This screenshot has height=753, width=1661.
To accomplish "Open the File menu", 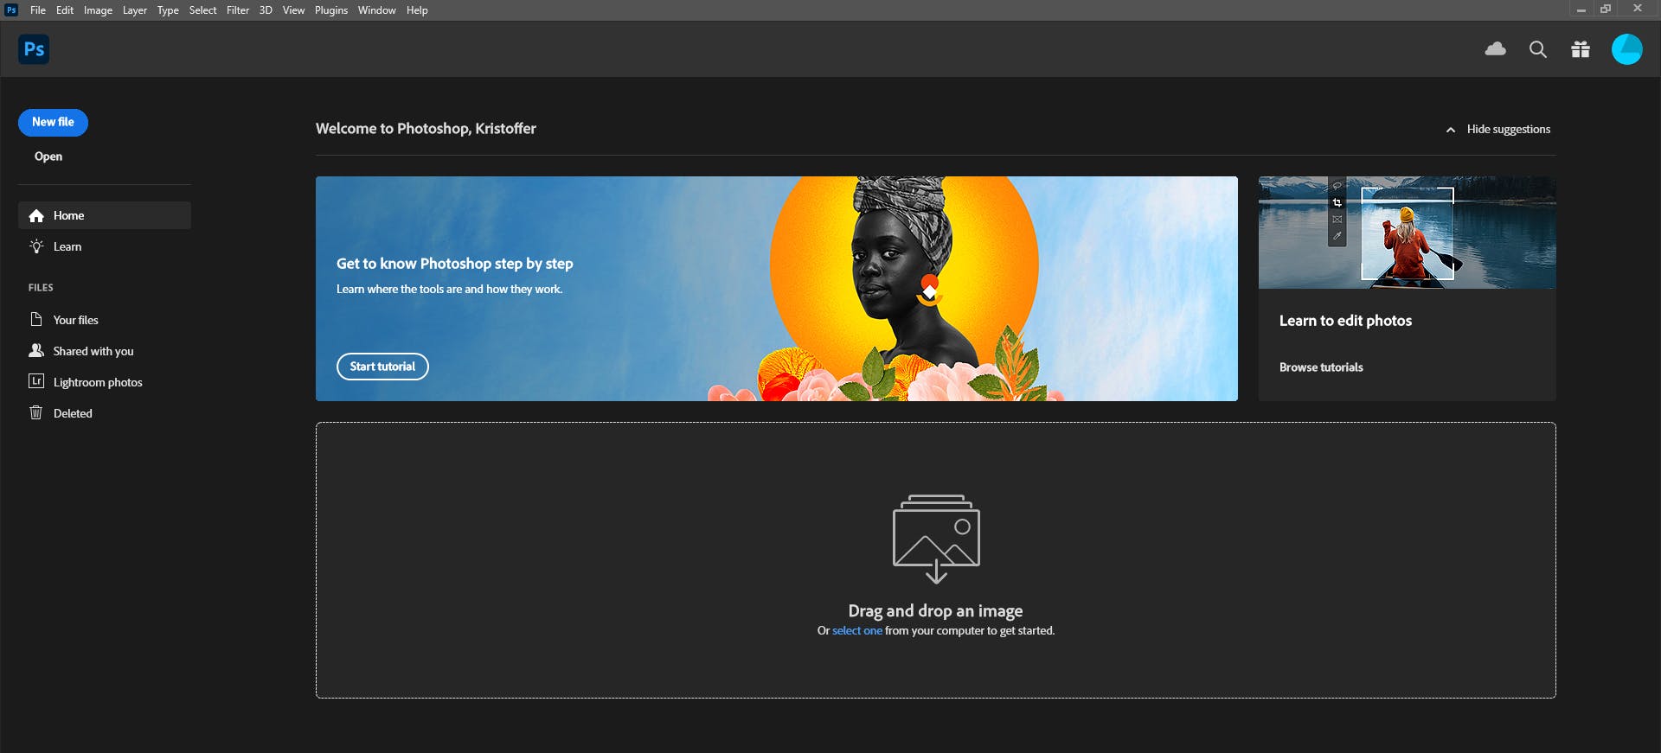I will tap(38, 10).
